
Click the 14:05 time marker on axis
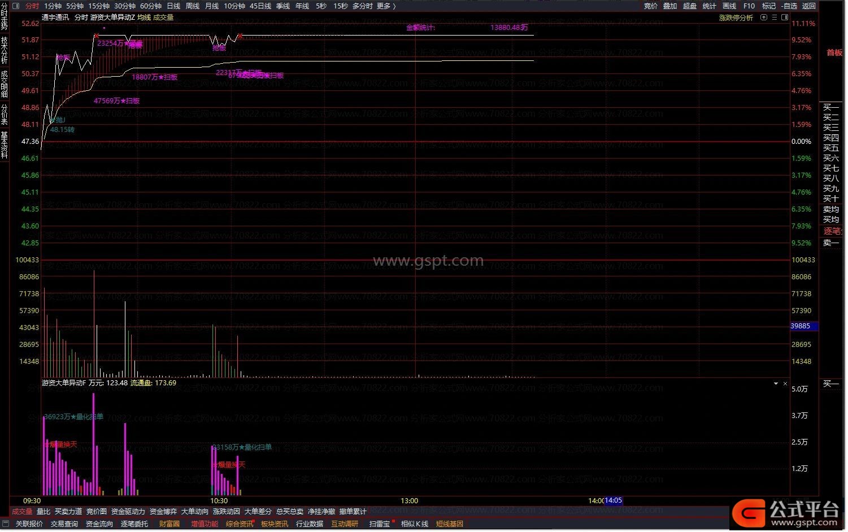[x=613, y=500]
